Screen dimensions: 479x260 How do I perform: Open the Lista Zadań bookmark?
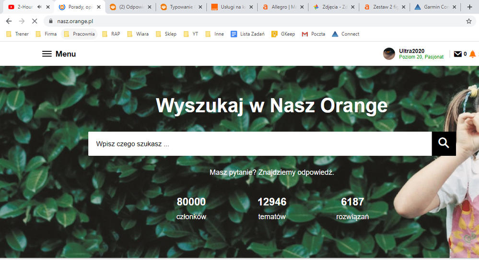point(247,34)
